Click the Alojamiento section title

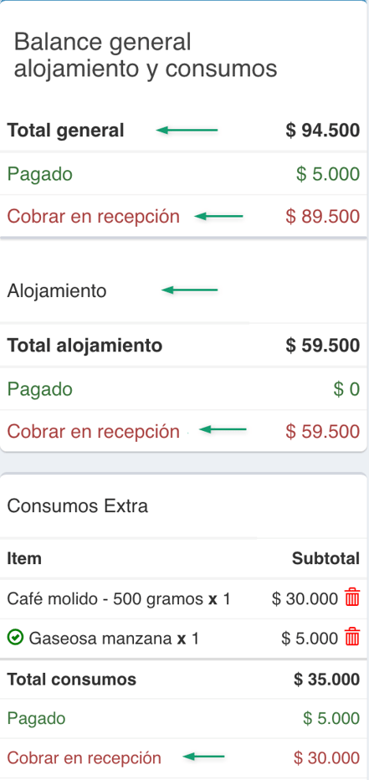(57, 291)
